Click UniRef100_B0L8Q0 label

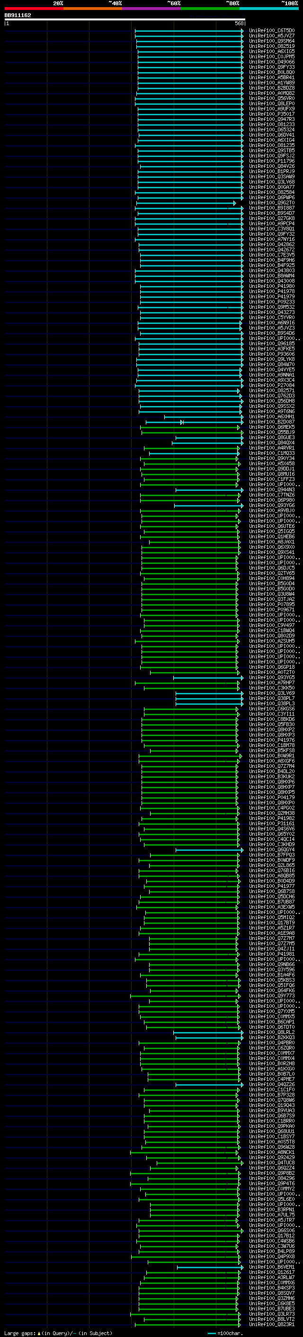pyautogui.click(x=272, y=72)
